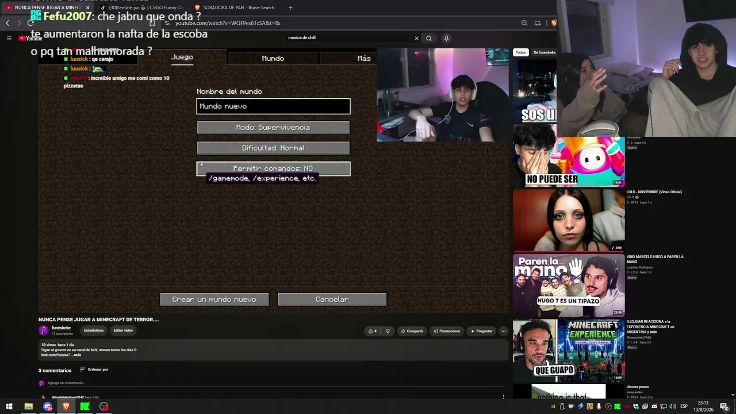Image resolution: width=736 pixels, height=414 pixels.
Task: Open VINO MARCELO HUGO A PAREN LA MANO title
Action: (x=655, y=259)
